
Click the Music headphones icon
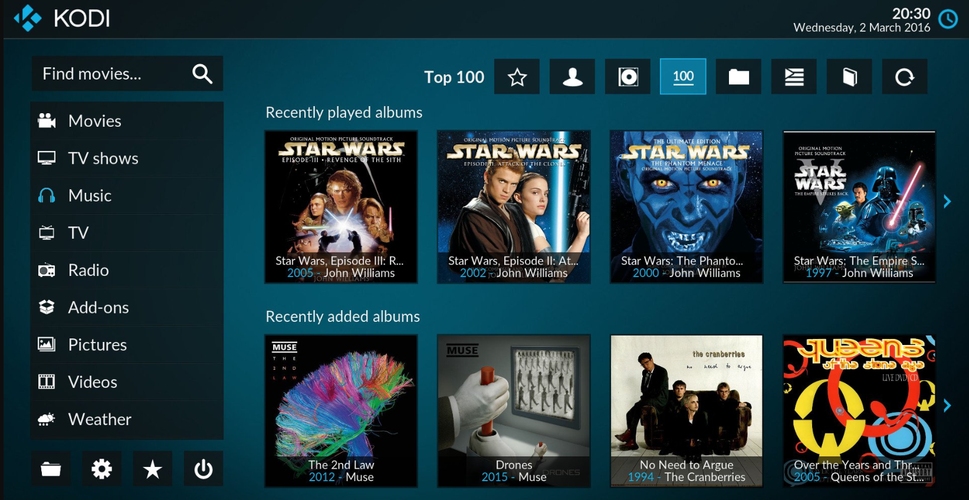(x=47, y=195)
